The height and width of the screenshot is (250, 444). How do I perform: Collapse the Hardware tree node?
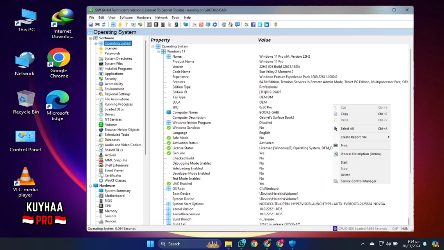click(91, 186)
